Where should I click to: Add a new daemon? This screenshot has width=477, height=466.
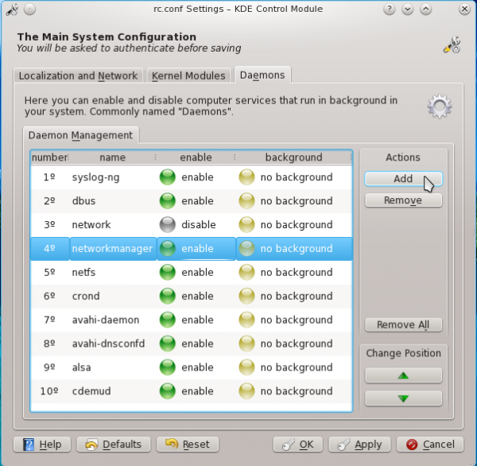(x=403, y=178)
